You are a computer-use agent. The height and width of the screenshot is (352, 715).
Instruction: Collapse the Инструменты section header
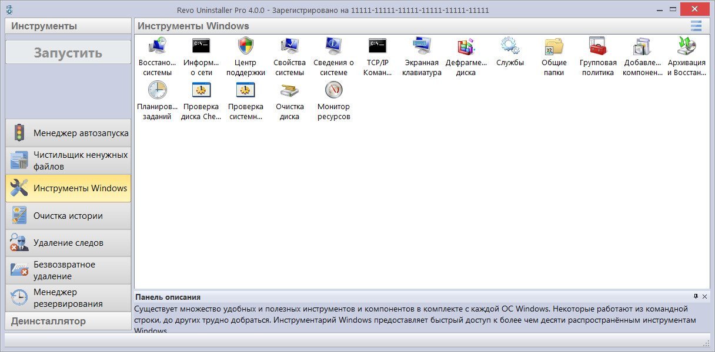click(x=68, y=26)
